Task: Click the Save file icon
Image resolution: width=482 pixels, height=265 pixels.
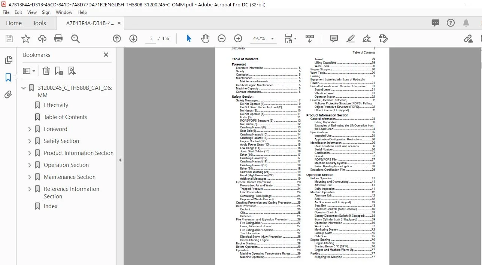Action: click(9, 39)
